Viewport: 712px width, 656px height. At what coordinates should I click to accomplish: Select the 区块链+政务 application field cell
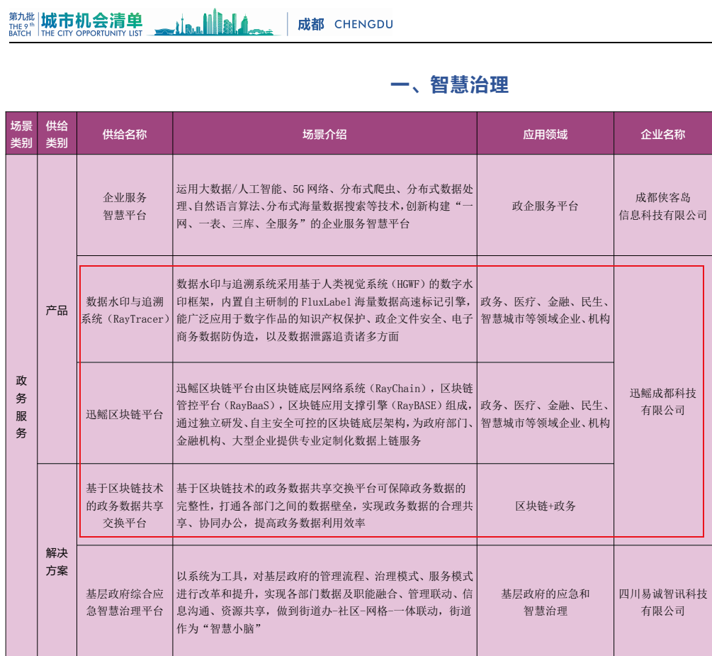[x=545, y=506]
